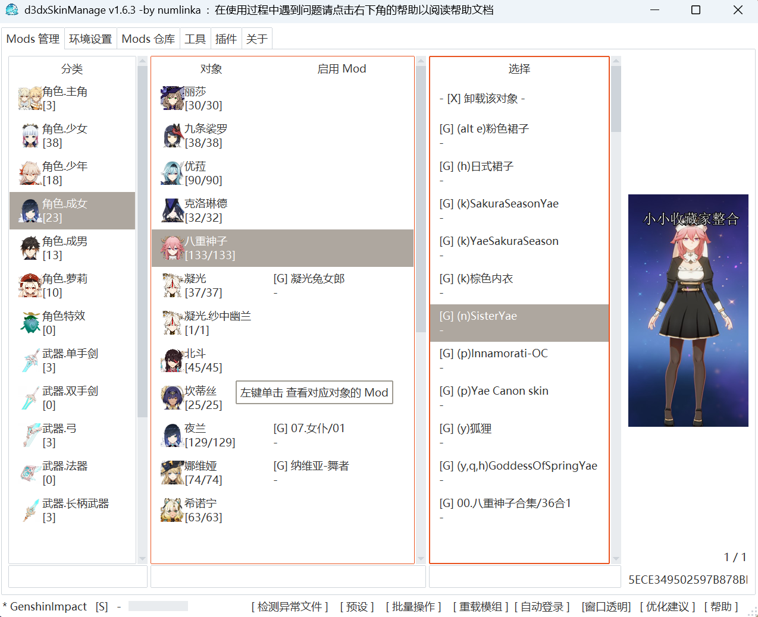The image size is (758, 617).
Task: Click the 预设 button
Action: click(357, 607)
